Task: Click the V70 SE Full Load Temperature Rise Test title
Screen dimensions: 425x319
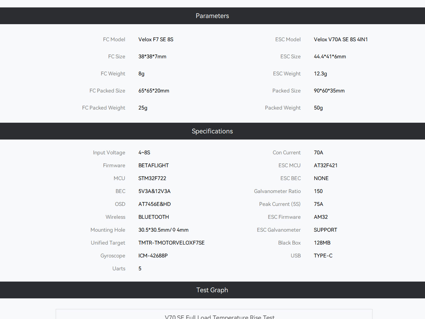Action: click(220, 316)
